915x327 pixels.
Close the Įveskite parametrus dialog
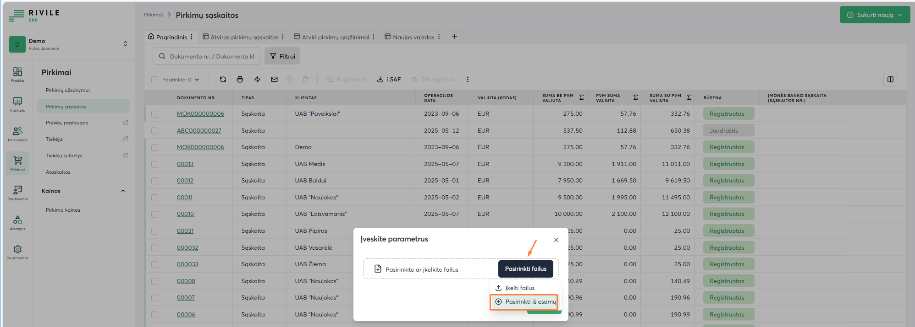coord(556,240)
